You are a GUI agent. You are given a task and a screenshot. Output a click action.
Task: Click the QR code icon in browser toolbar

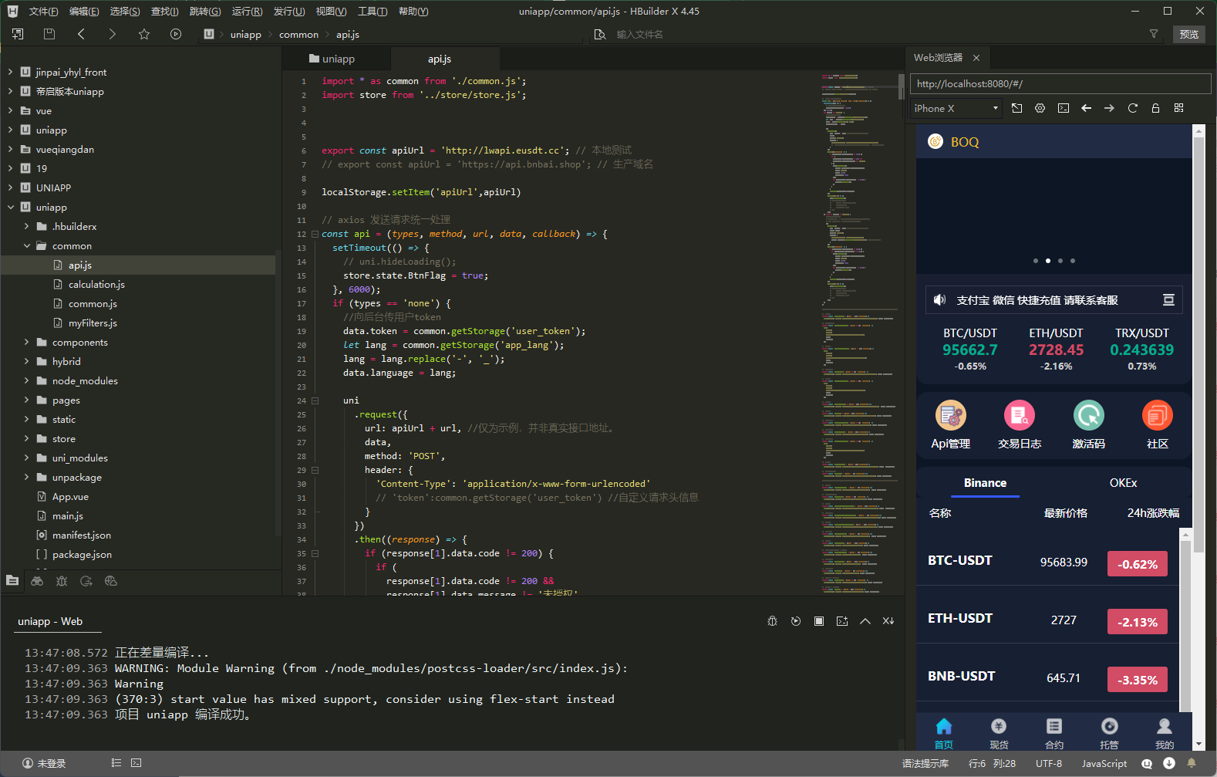tap(1178, 108)
